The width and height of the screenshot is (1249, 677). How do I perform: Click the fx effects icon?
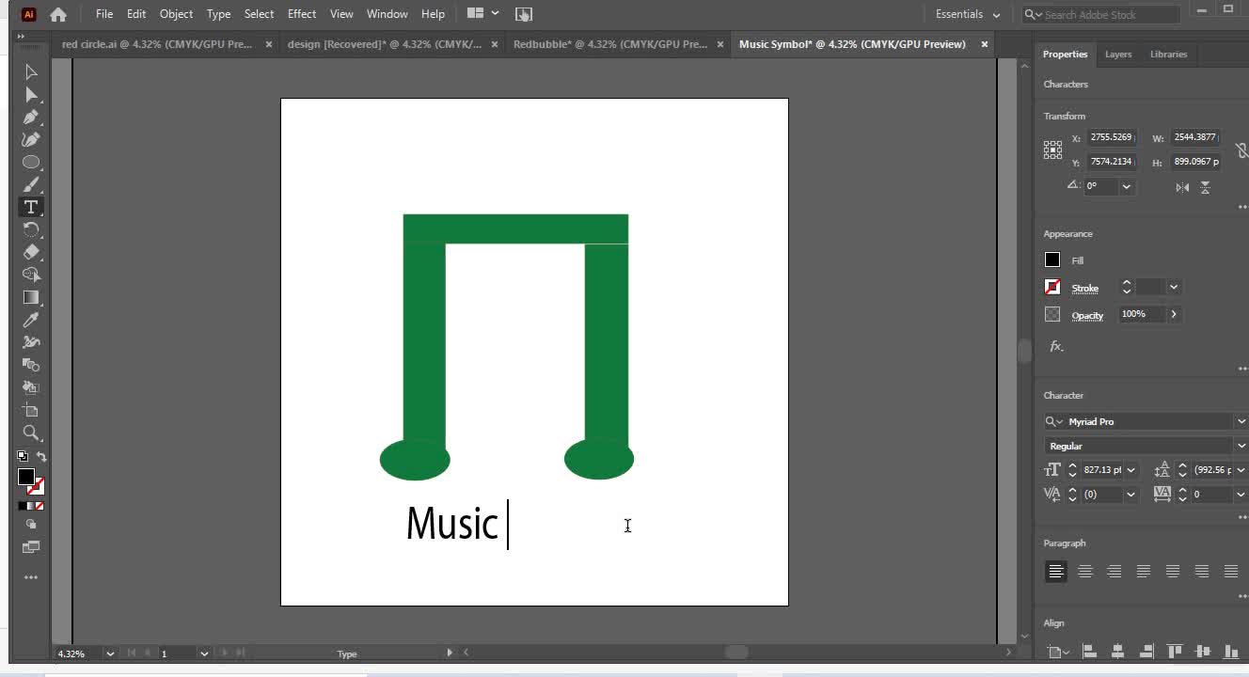[x=1056, y=346]
